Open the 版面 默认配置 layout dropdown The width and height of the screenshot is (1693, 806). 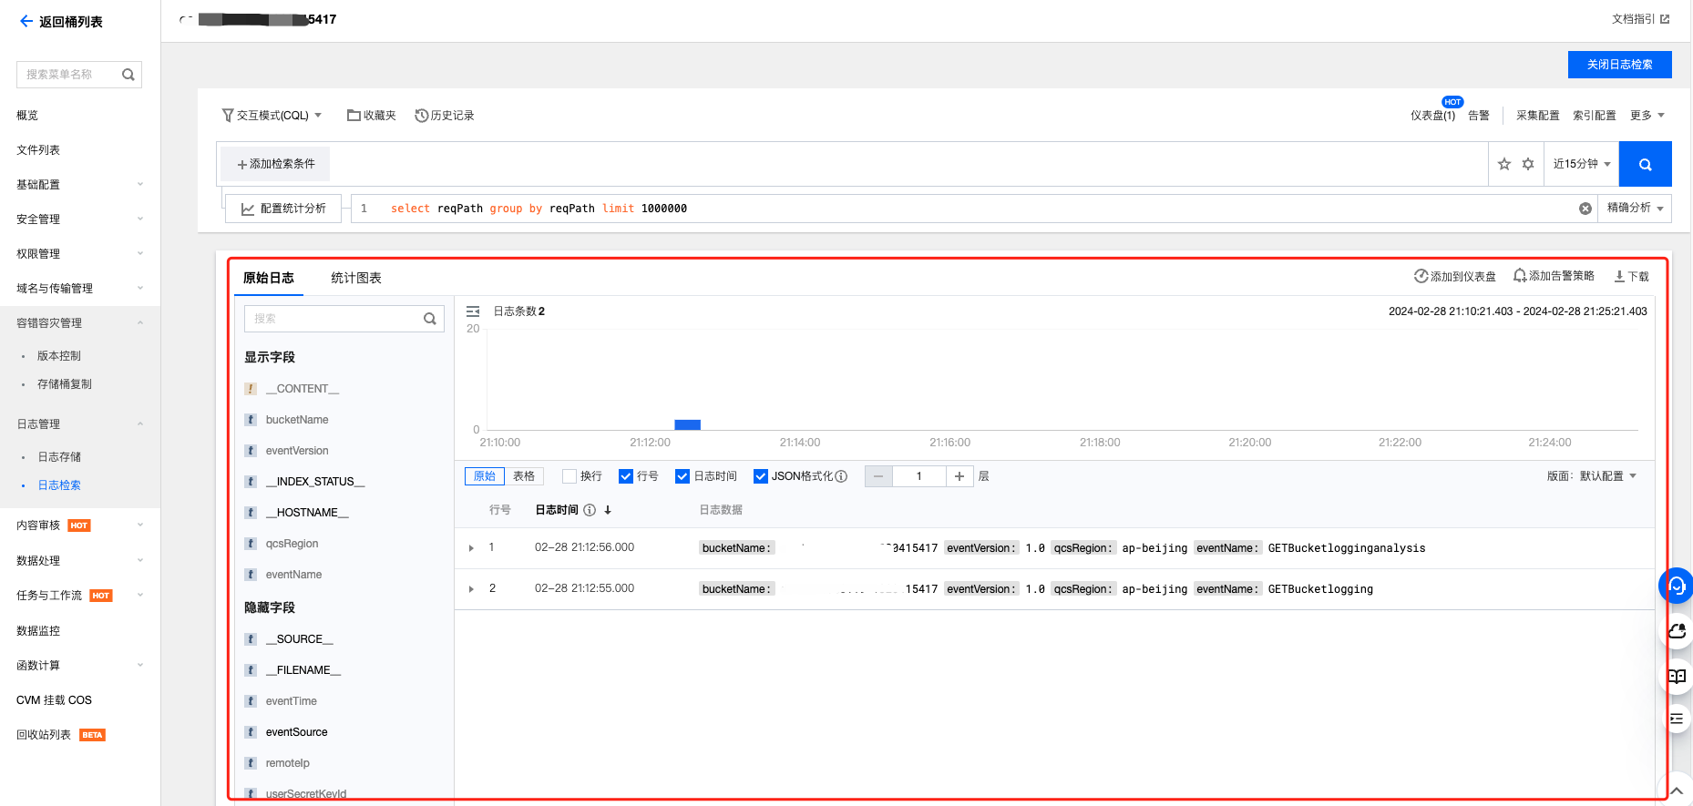pos(1592,476)
